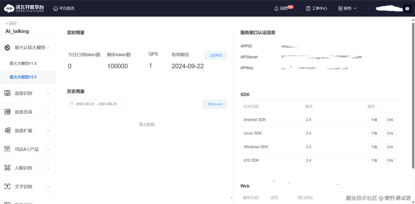Click the page vertical scrollbar
415x204 pixels.
[x=413, y=96]
